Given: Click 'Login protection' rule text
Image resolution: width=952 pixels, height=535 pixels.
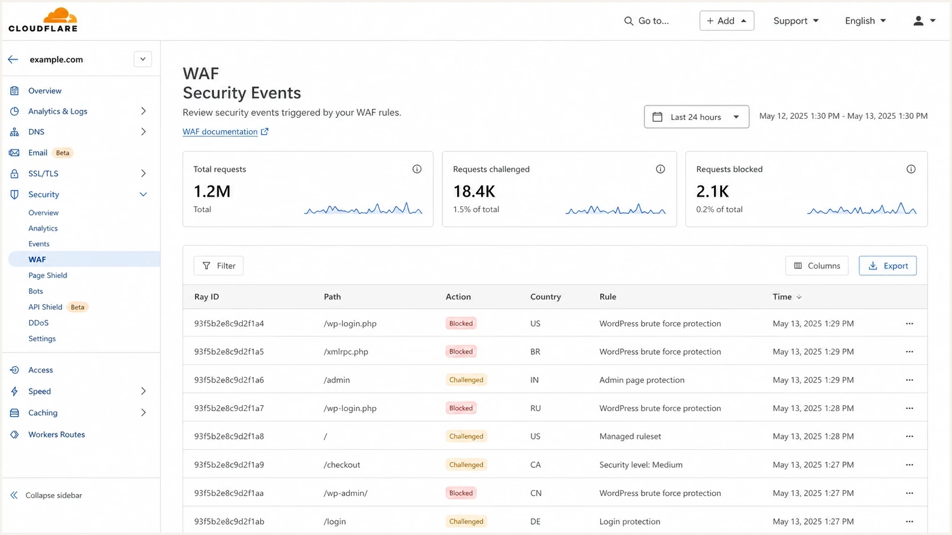Looking at the screenshot, I should coord(630,521).
